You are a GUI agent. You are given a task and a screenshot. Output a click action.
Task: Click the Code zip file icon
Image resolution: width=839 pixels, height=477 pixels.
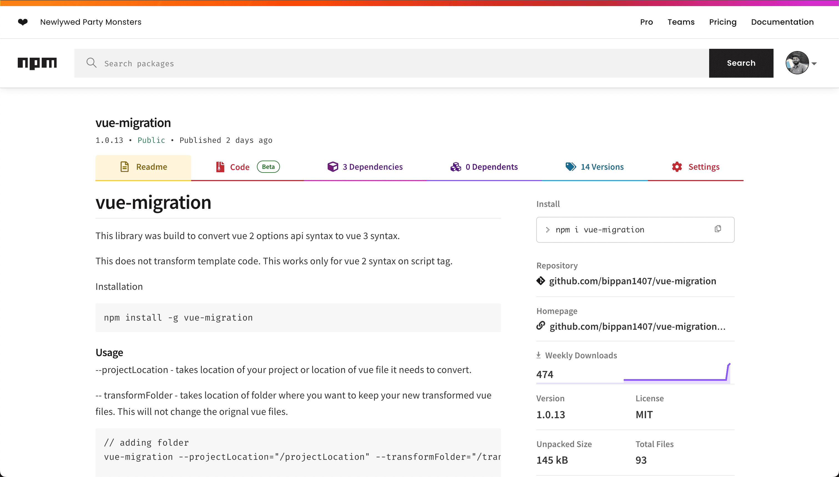pyautogui.click(x=220, y=167)
